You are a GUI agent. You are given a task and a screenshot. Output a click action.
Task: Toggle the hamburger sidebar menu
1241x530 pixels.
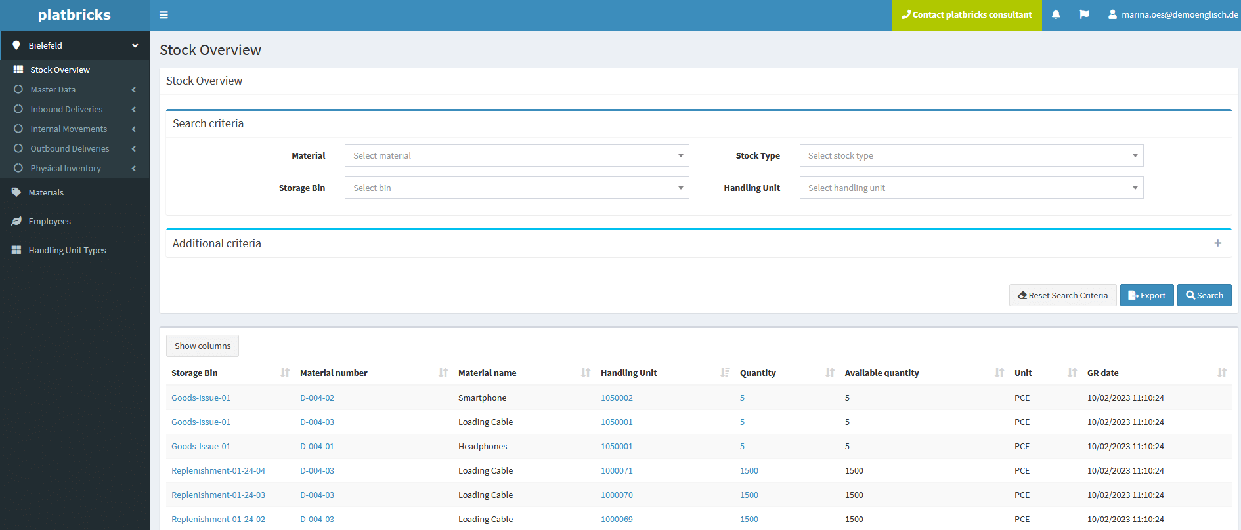coord(163,15)
